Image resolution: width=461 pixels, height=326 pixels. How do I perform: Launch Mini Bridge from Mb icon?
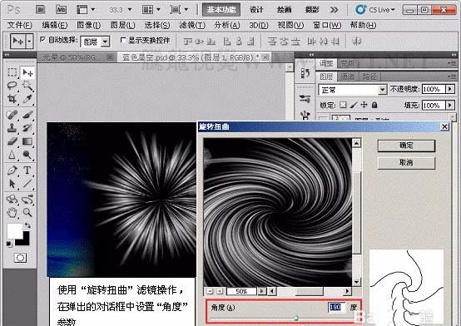pyautogui.click(x=61, y=10)
